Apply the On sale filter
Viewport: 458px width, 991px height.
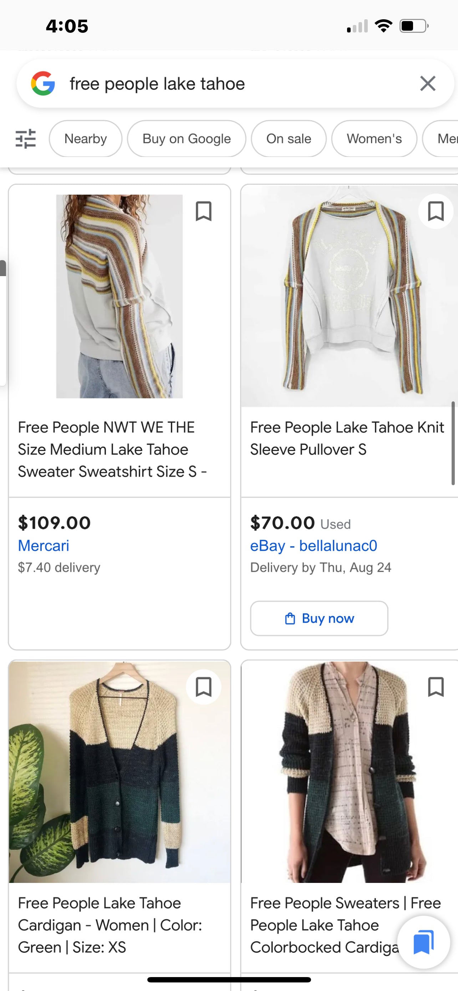(289, 138)
